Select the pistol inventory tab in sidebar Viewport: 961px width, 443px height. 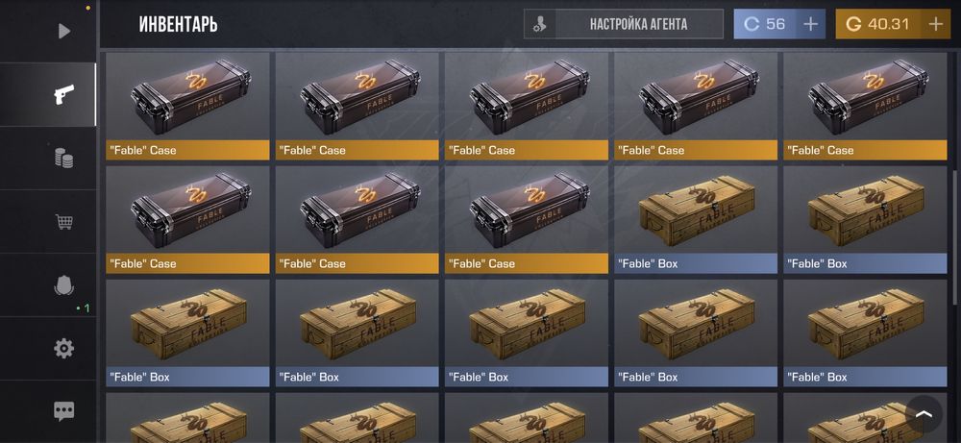pos(63,94)
